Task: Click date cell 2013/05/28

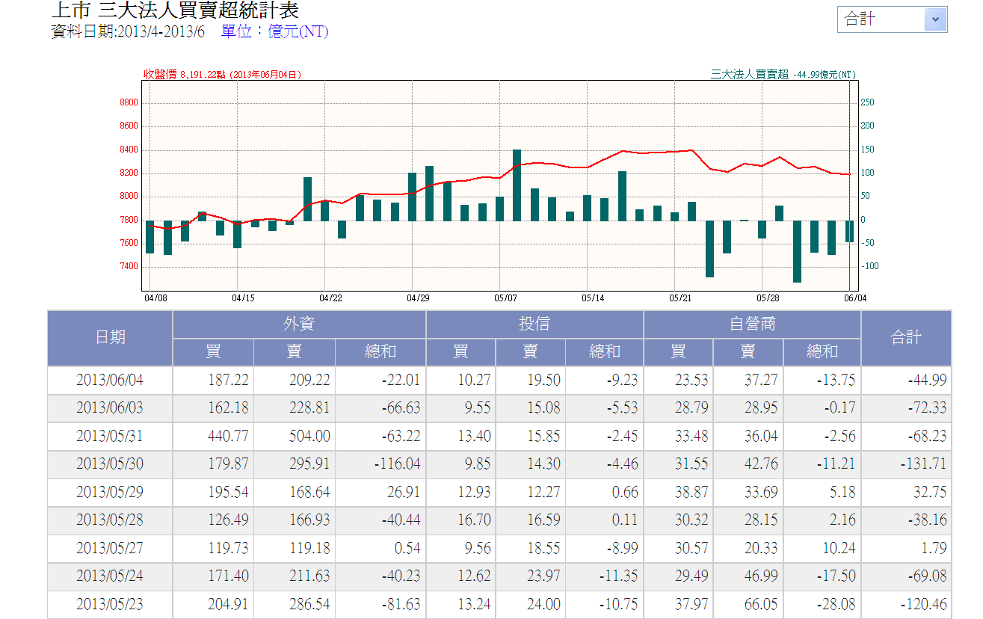Action: 110,520
